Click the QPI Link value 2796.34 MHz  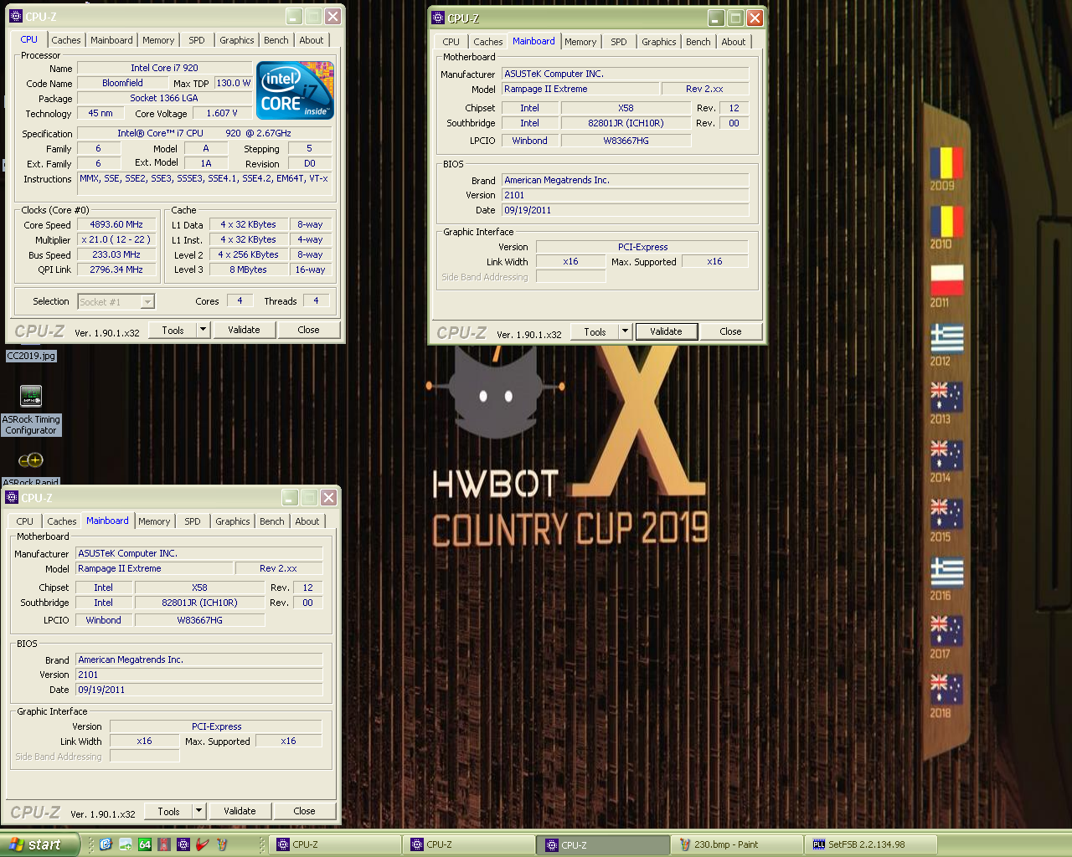point(116,269)
